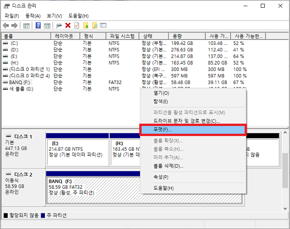Toggle the action pane show/hide icon
This screenshot has width=290, height=229.
(x=47, y=26)
